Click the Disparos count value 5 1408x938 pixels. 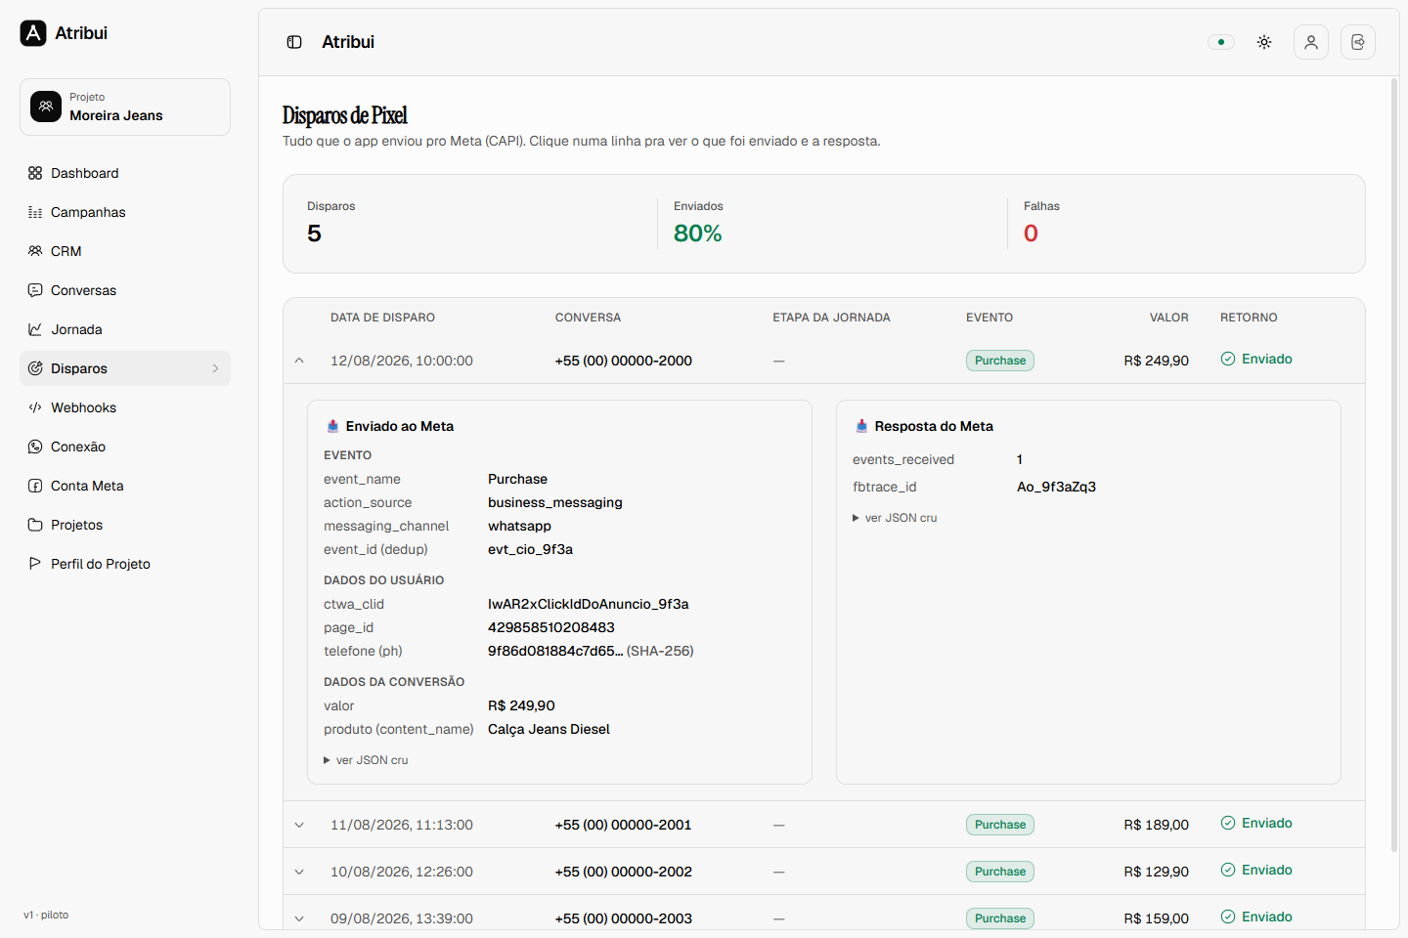pyautogui.click(x=314, y=234)
